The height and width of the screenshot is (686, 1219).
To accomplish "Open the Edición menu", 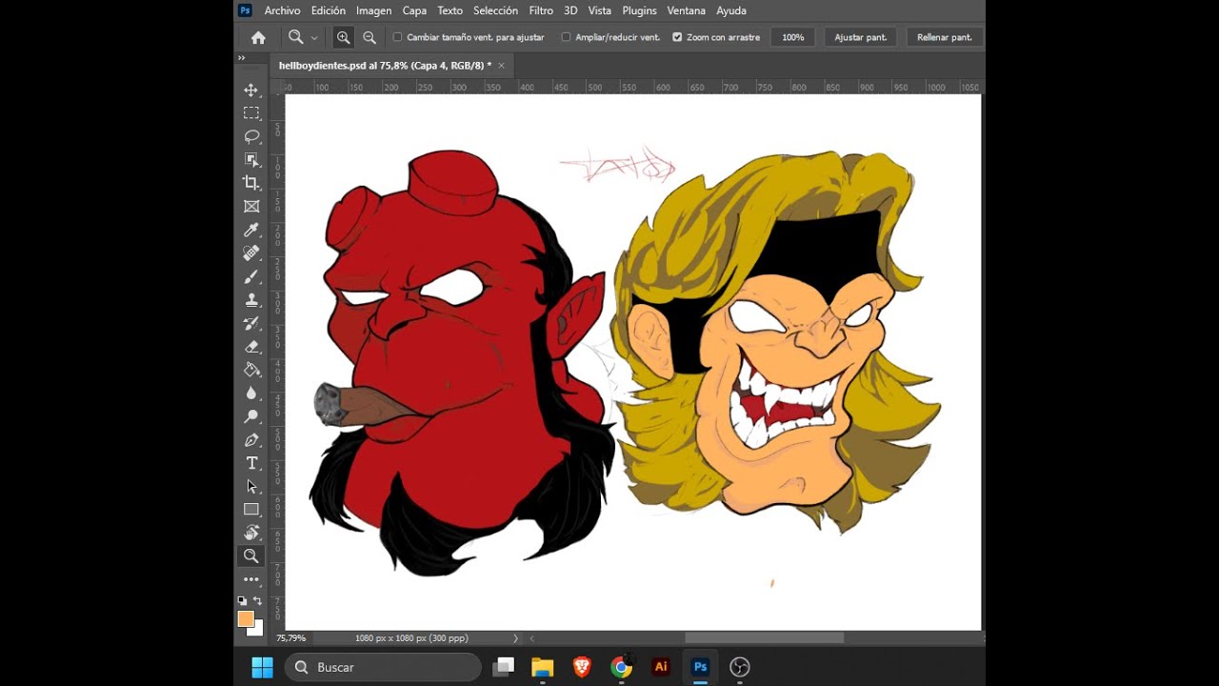I will (x=329, y=10).
